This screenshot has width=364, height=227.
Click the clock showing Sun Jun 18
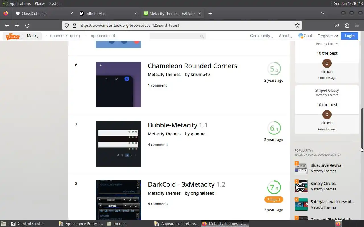coord(348,3)
